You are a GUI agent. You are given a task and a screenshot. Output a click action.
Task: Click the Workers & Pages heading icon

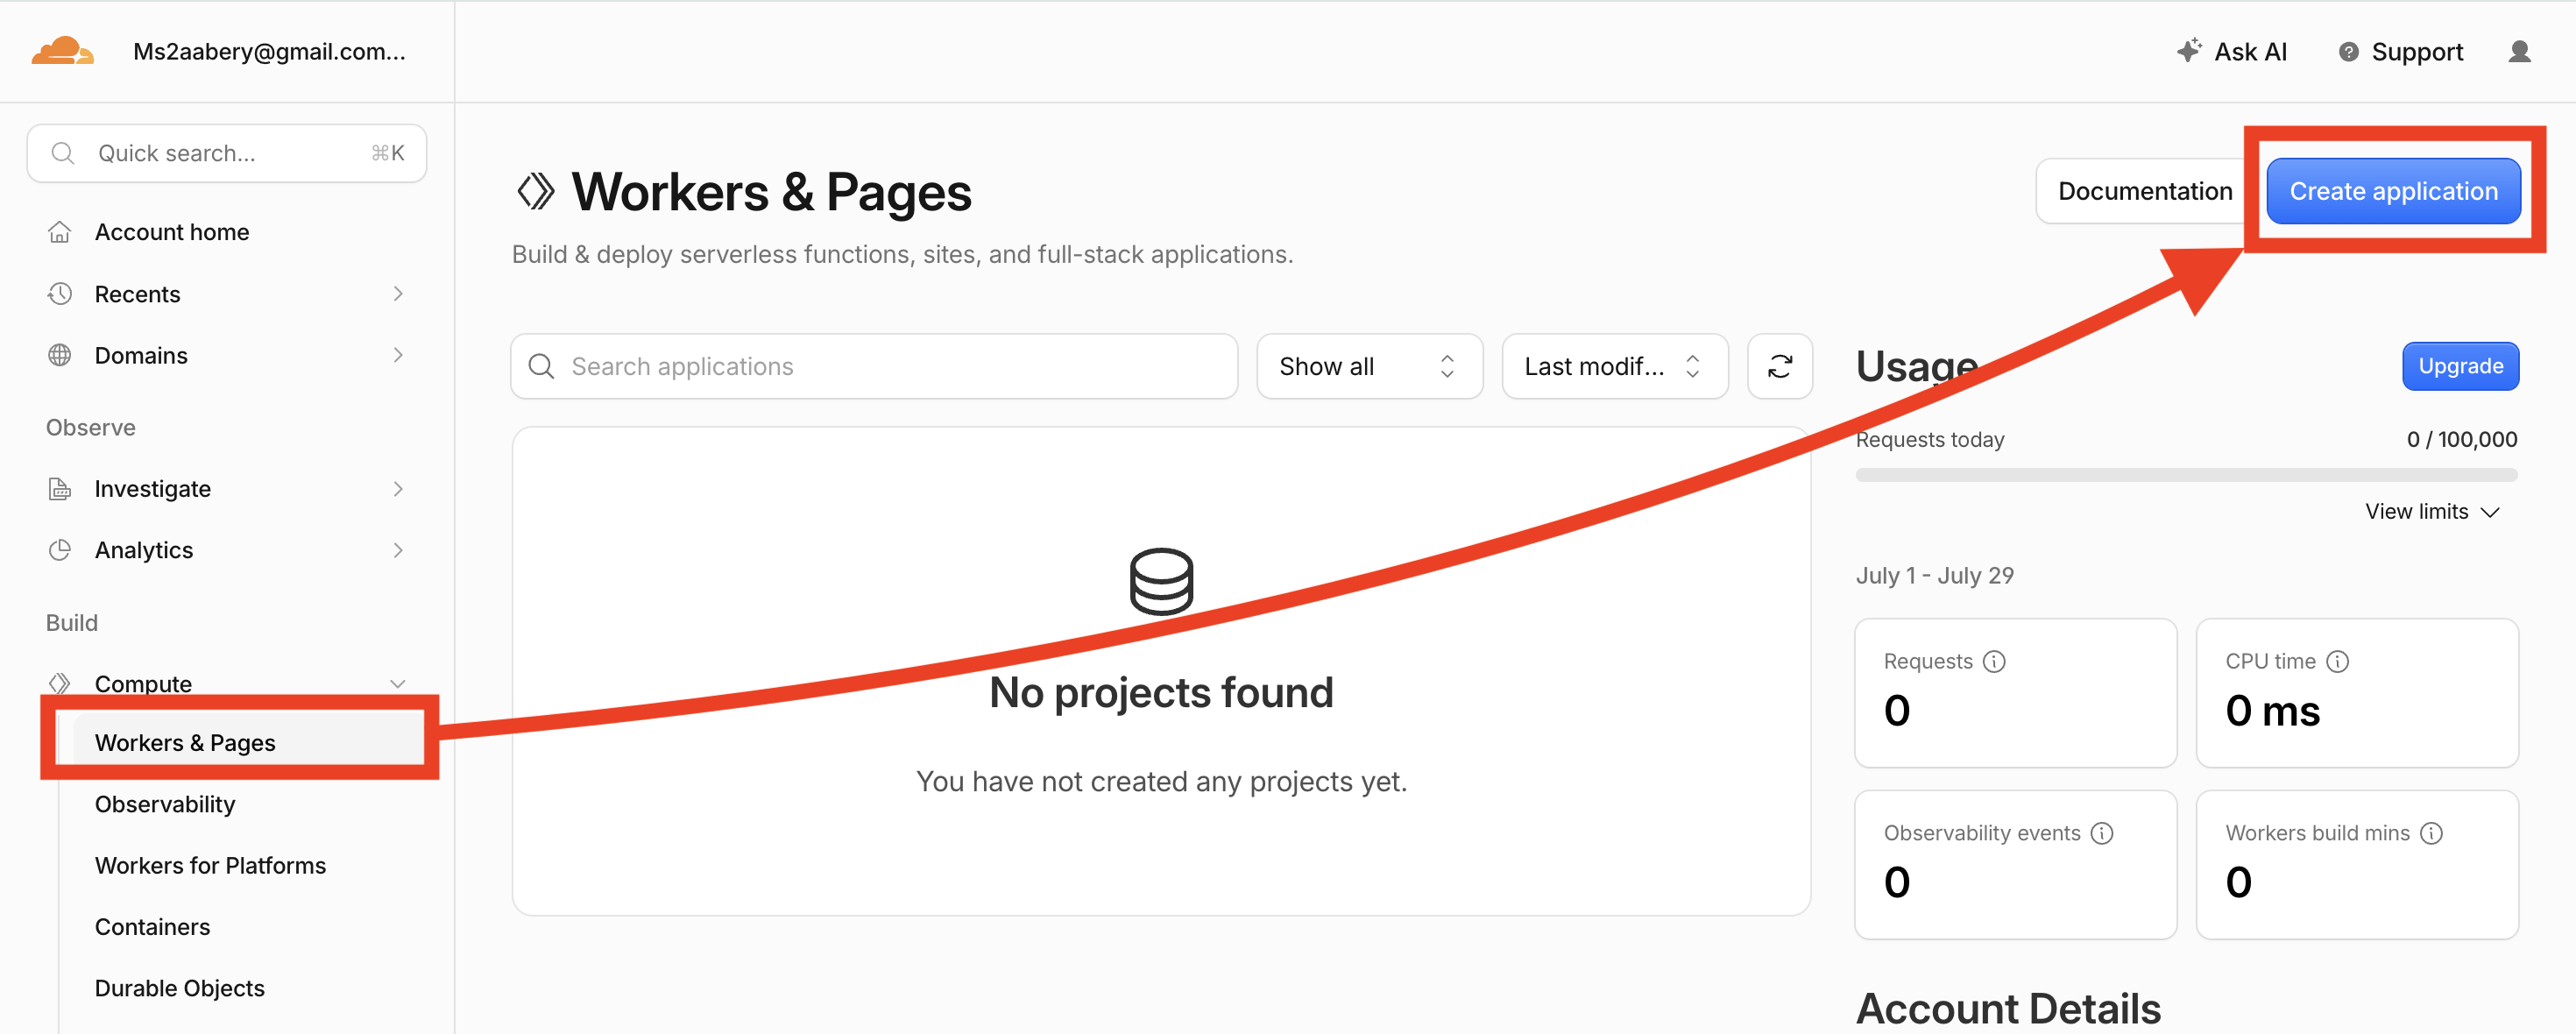[535, 191]
